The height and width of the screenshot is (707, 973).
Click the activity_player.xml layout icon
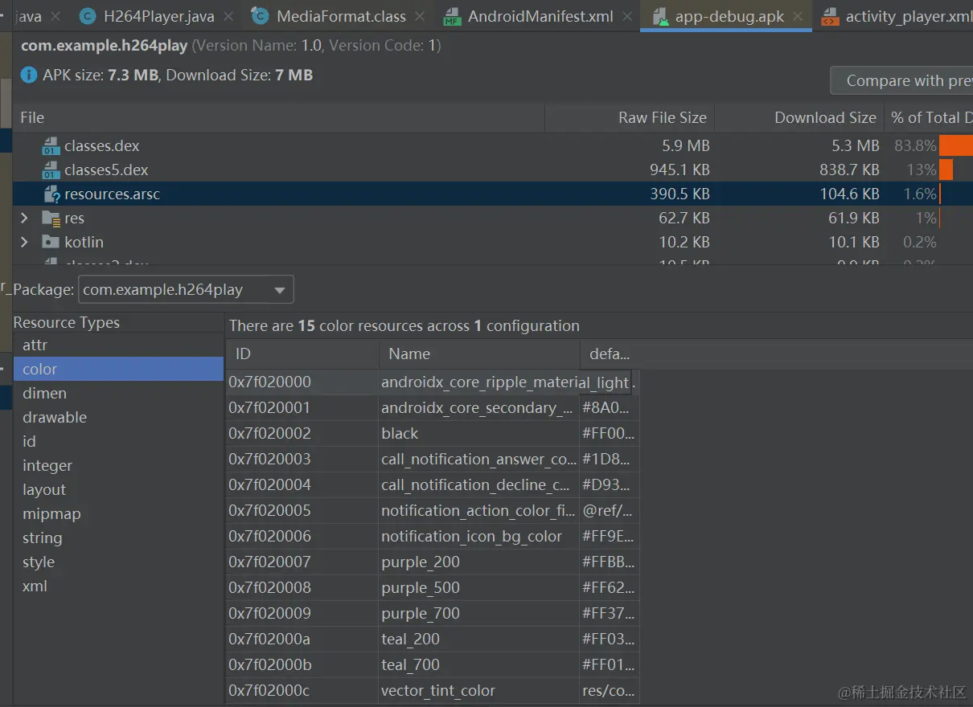coord(829,16)
